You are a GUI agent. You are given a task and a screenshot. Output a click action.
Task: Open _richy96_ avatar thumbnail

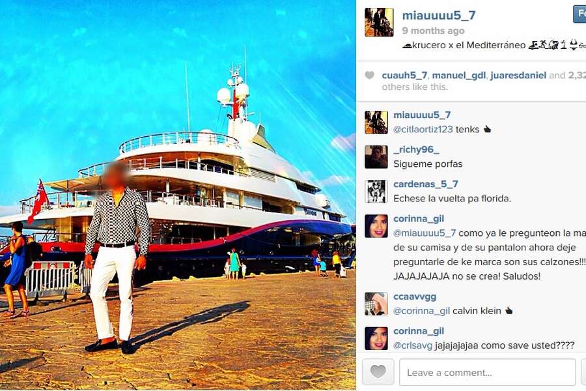pyautogui.click(x=376, y=157)
